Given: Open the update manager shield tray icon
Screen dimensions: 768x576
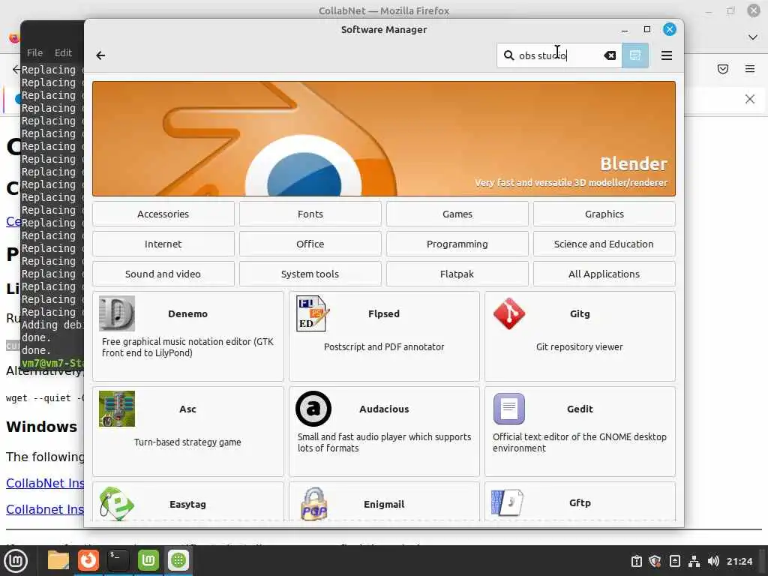Looking at the screenshot, I should (655, 561).
